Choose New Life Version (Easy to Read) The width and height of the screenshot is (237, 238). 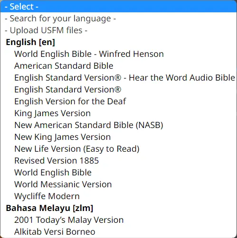[x=118, y=149]
